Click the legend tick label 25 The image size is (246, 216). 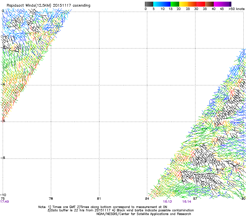[x=188, y=9]
